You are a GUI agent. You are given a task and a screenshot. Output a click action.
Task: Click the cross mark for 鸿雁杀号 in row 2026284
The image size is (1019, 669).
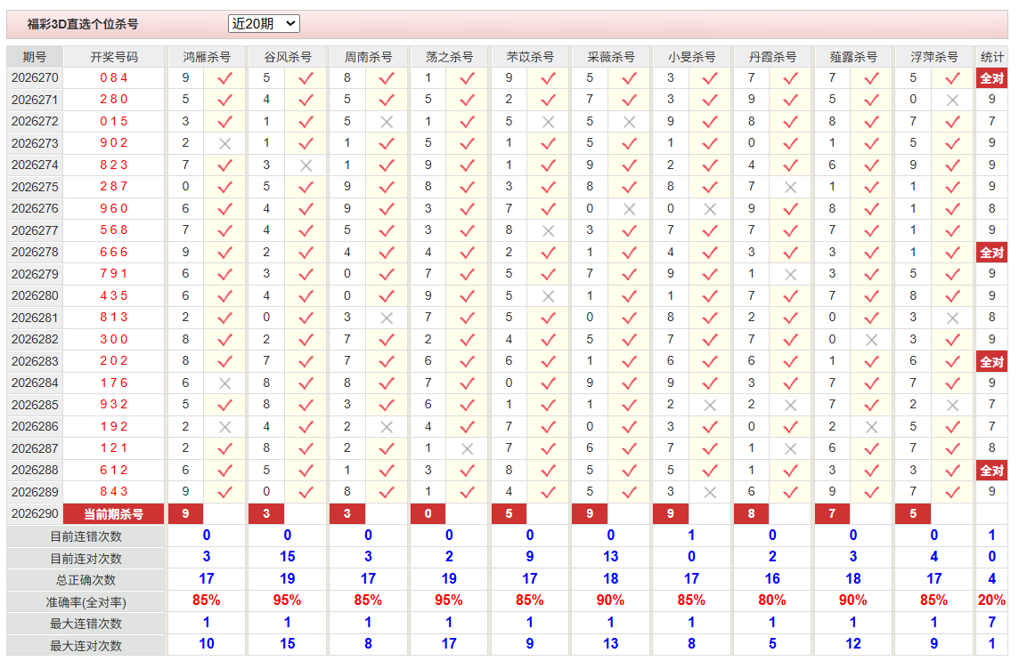tap(224, 383)
